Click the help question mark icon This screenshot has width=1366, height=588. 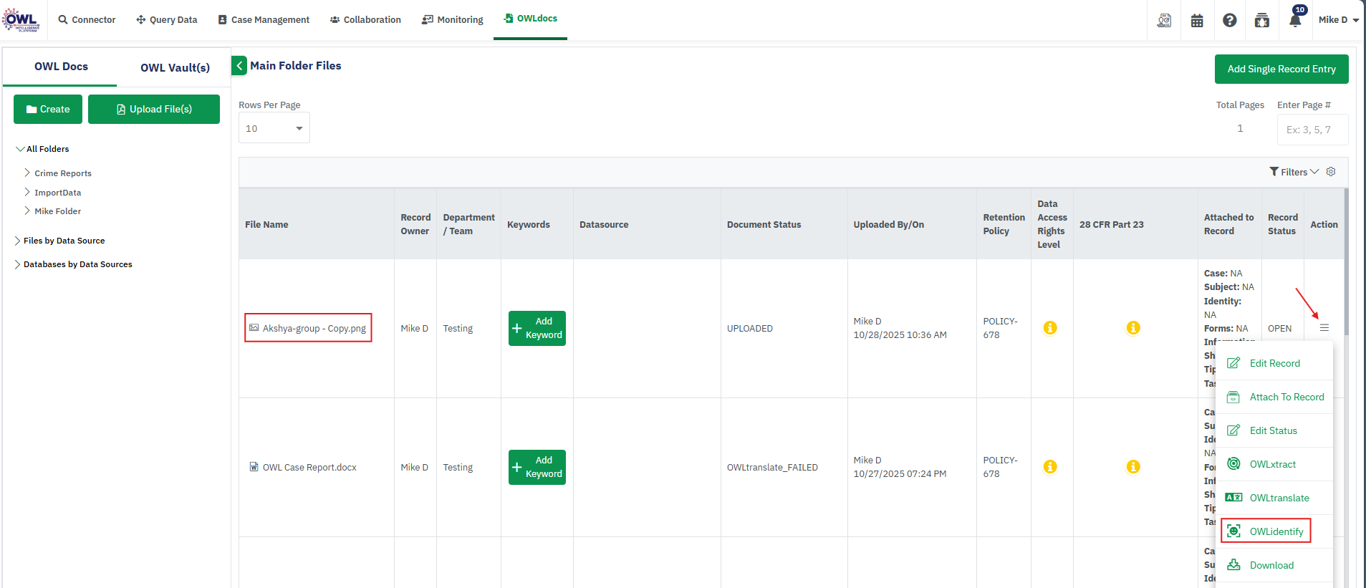point(1229,21)
